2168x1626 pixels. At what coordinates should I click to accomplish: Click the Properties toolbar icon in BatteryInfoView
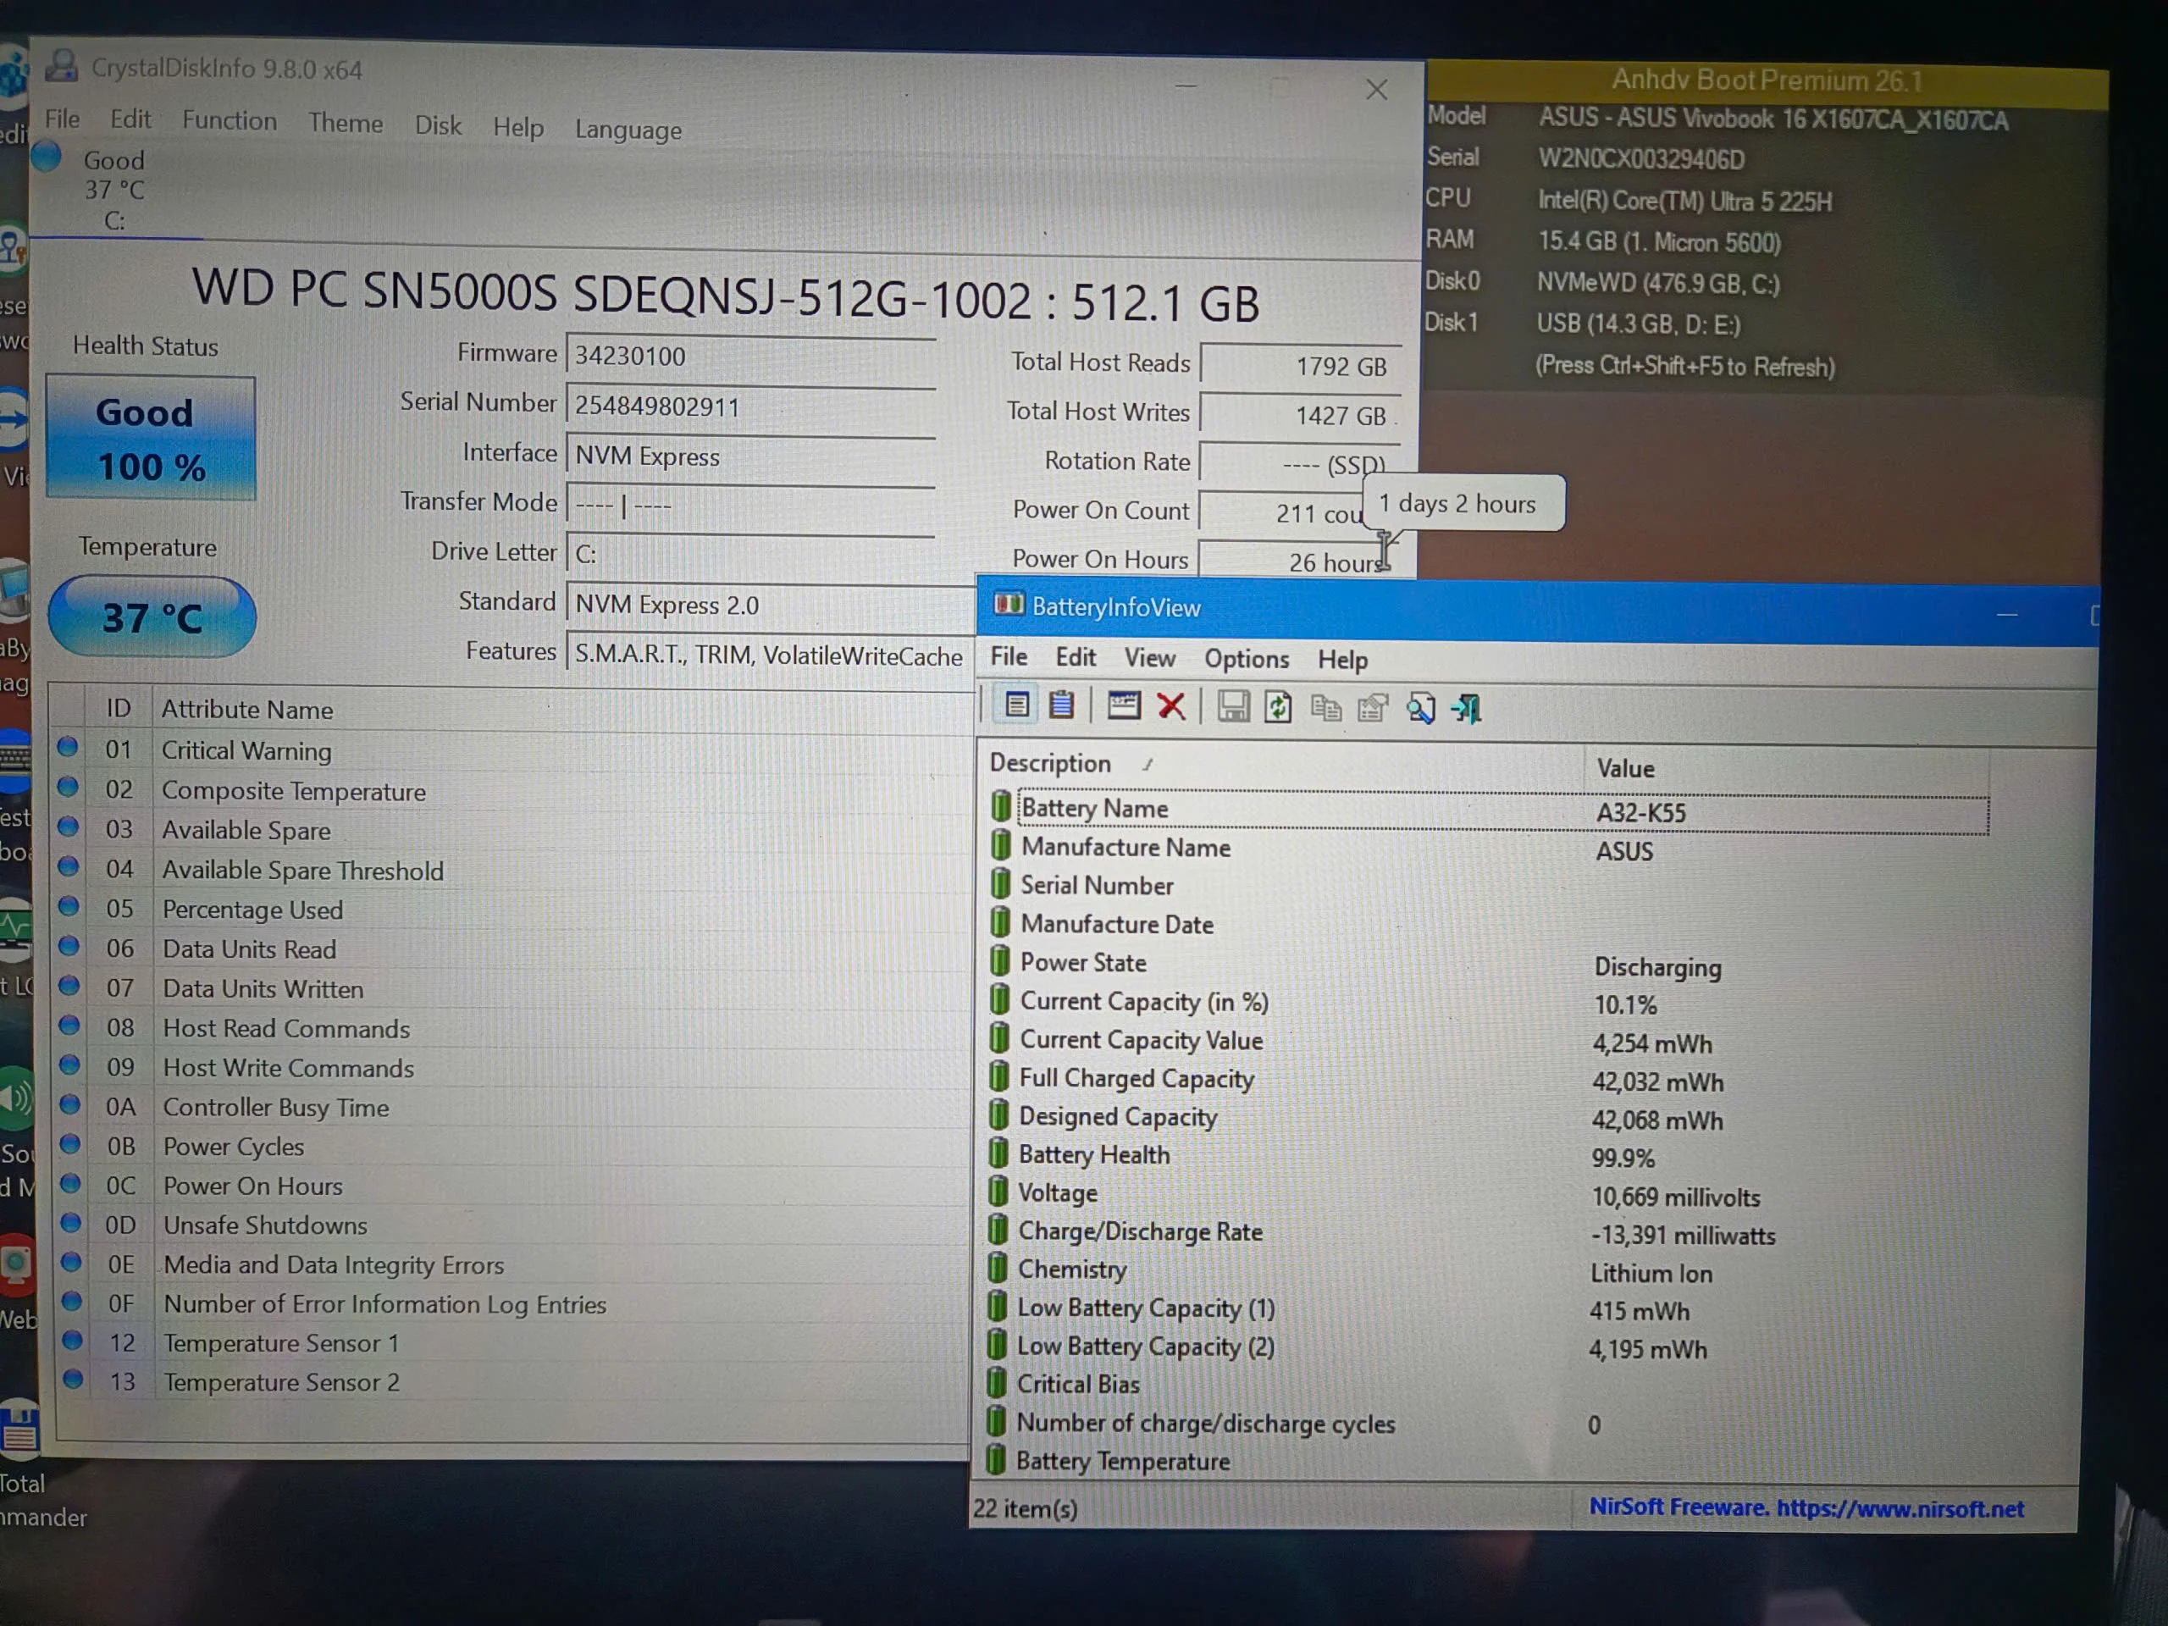(1373, 708)
